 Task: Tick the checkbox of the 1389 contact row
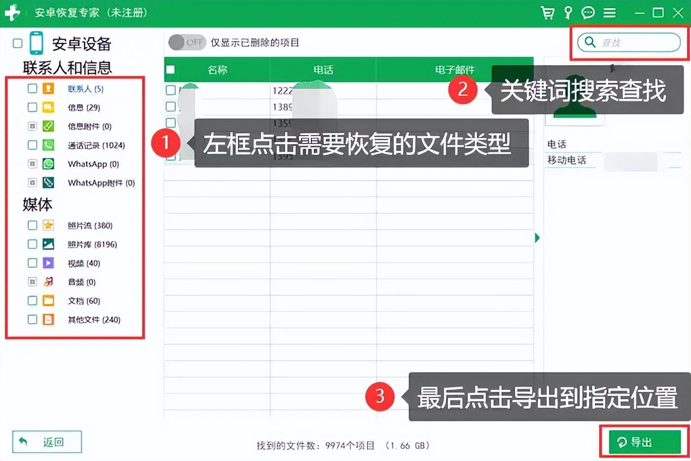(x=170, y=107)
